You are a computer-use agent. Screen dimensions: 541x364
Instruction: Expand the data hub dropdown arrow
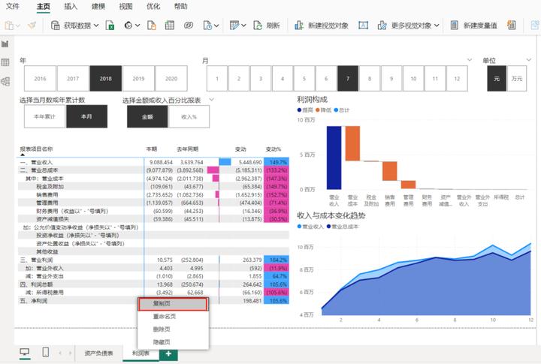(138, 26)
